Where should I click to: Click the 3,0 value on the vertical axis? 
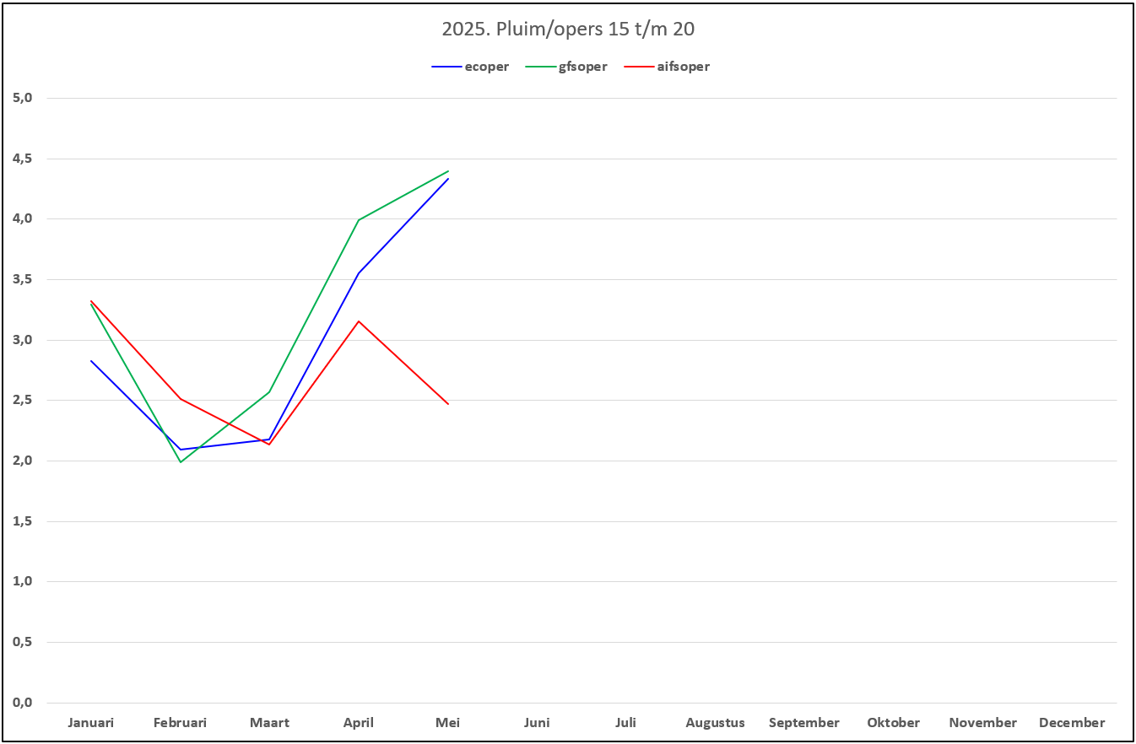pos(23,340)
